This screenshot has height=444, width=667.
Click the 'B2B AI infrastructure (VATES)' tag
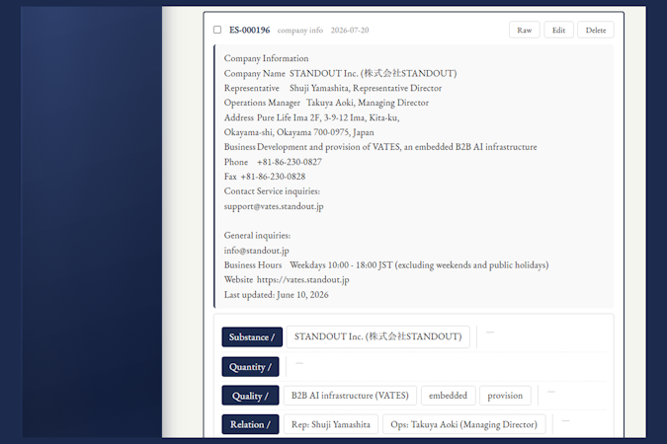tap(350, 396)
